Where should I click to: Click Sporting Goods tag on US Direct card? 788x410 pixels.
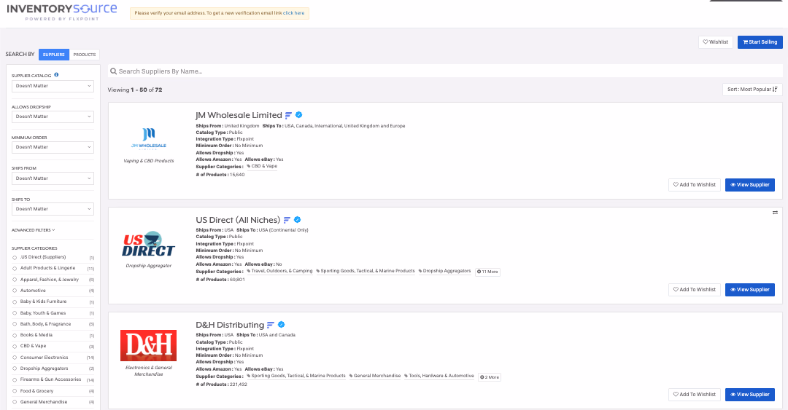366,271
